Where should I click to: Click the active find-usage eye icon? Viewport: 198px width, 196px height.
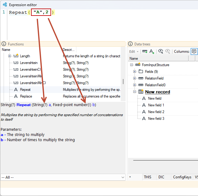tap(161, 52)
